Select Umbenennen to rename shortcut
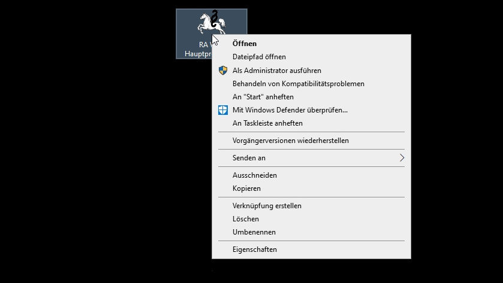 pyautogui.click(x=254, y=232)
